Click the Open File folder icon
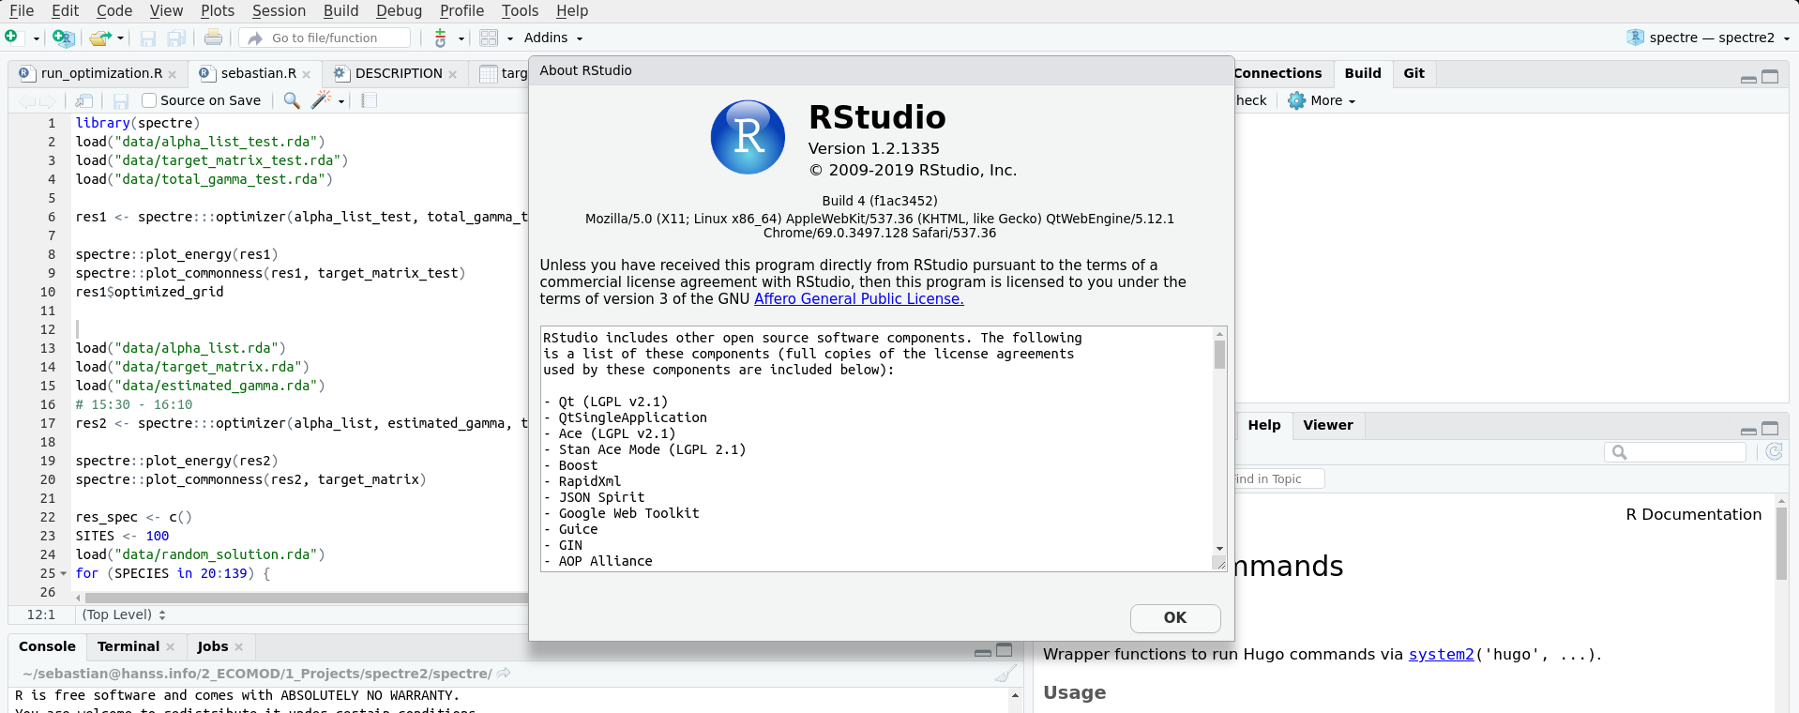Image resolution: width=1799 pixels, height=713 pixels. coord(99,38)
